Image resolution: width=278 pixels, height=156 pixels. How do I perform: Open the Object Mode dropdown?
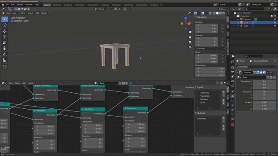click(10, 13)
